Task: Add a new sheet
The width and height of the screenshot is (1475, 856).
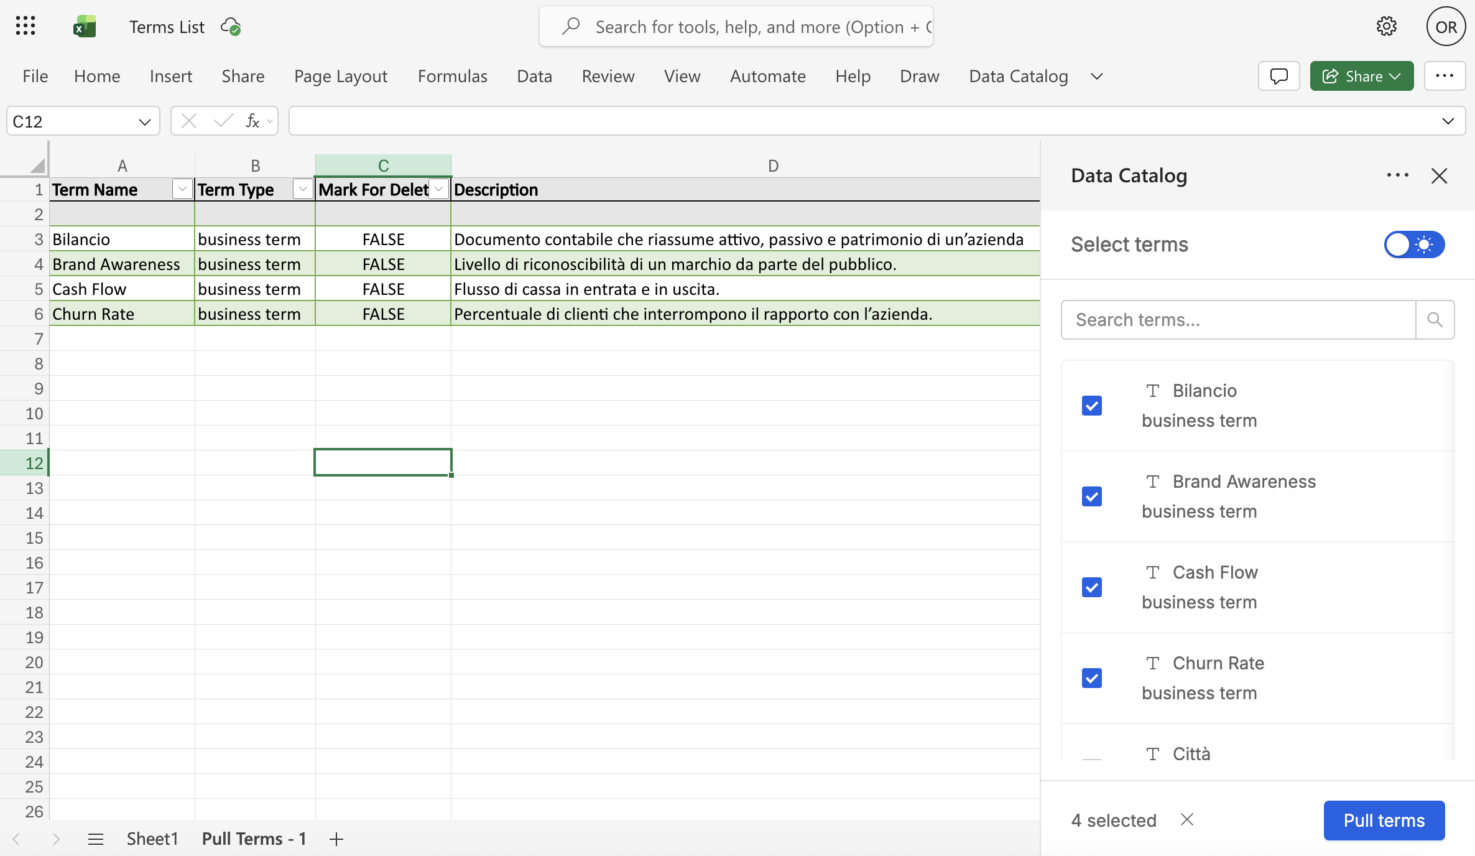Action: pyautogui.click(x=336, y=839)
